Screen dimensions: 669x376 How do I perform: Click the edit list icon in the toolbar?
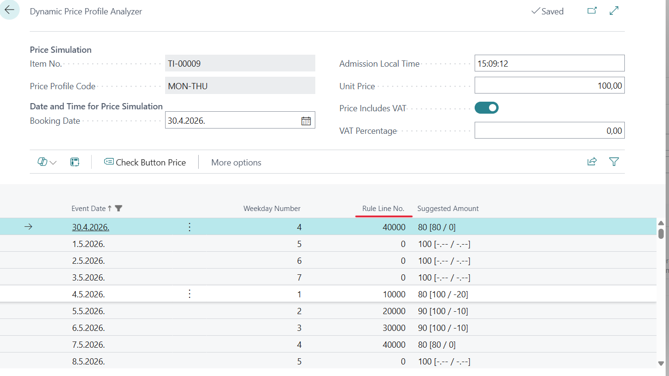tap(75, 162)
